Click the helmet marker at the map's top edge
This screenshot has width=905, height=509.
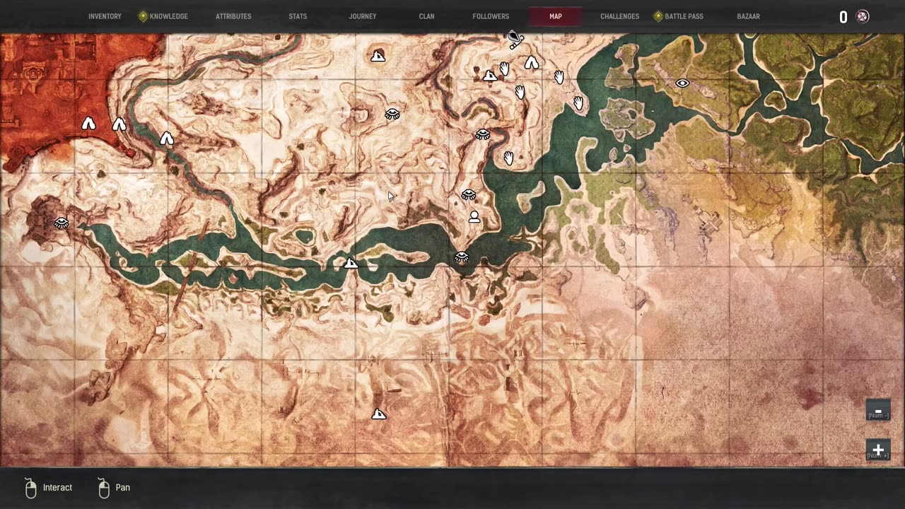click(515, 39)
